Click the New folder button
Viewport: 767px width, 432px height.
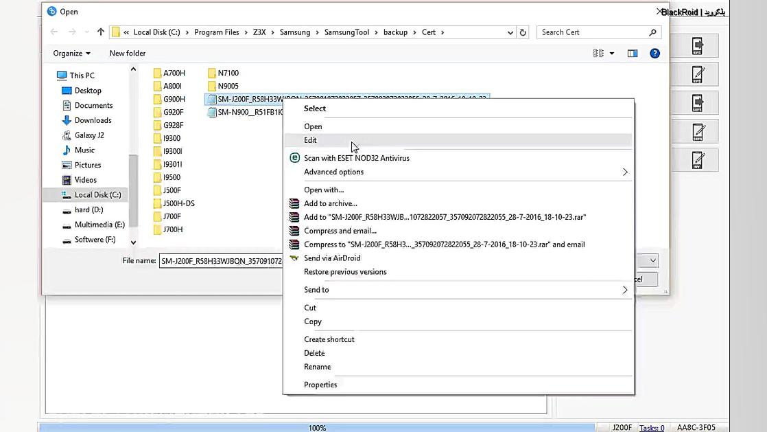[x=127, y=54]
